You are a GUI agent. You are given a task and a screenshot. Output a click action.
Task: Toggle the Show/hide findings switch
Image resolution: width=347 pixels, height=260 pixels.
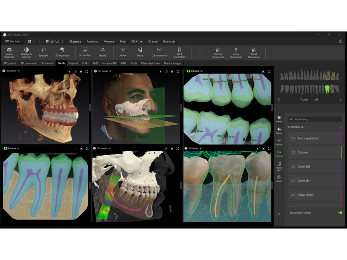(x=340, y=213)
